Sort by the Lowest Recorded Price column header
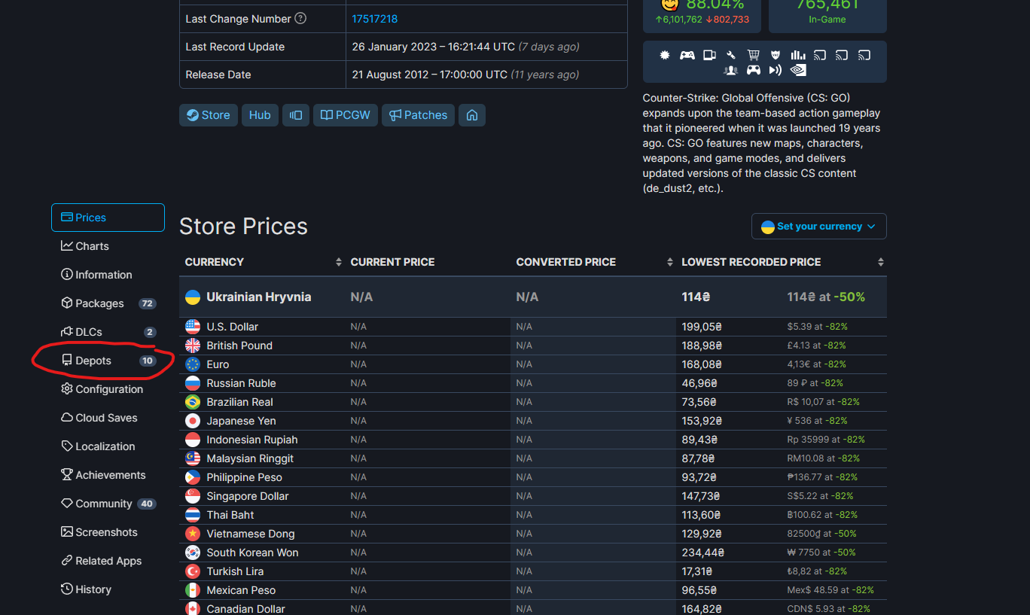1030x615 pixels. [x=782, y=262]
